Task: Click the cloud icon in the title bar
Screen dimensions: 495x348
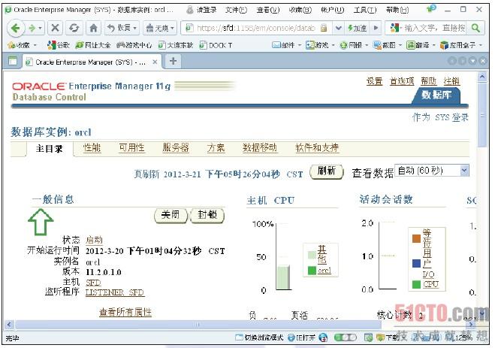Action: click(x=430, y=9)
